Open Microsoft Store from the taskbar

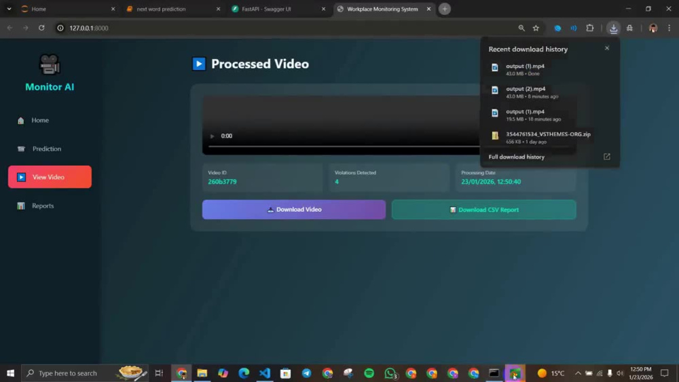click(285, 373)
